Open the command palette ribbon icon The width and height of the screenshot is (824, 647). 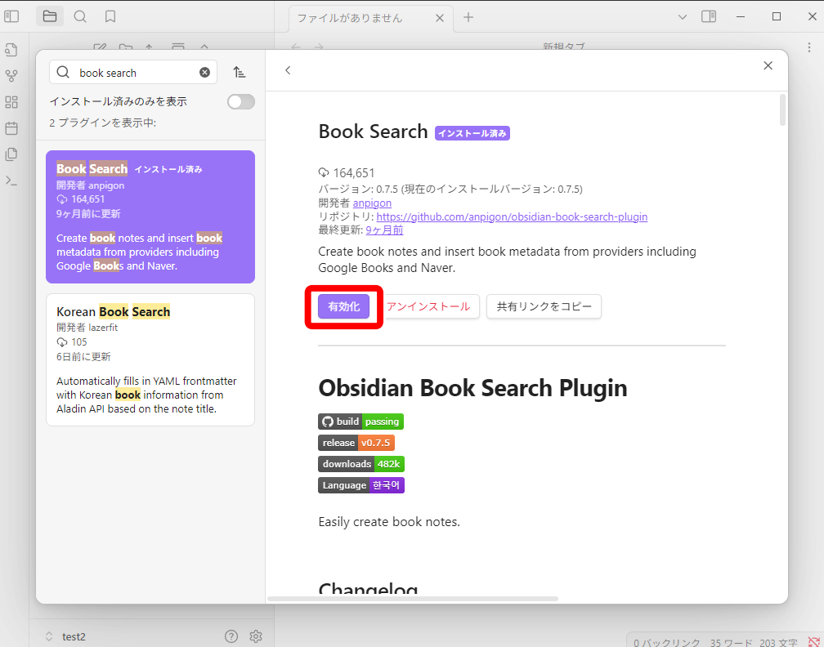[x=11, y=181]
